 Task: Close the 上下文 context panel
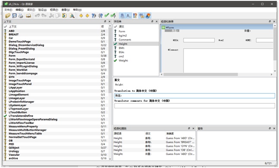(x=109, y=21)
